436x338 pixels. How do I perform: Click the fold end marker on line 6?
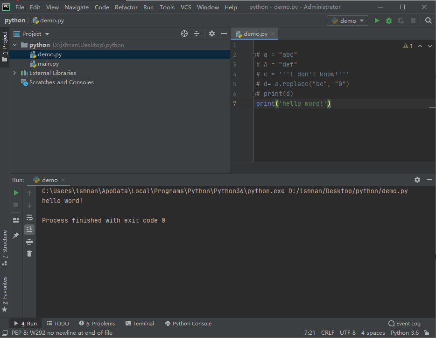tap(253, 94)
